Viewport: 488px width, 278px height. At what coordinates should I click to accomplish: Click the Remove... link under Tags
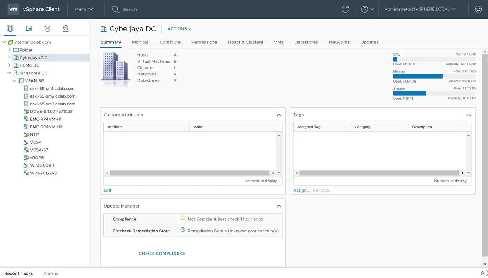(x=322, y=190)
